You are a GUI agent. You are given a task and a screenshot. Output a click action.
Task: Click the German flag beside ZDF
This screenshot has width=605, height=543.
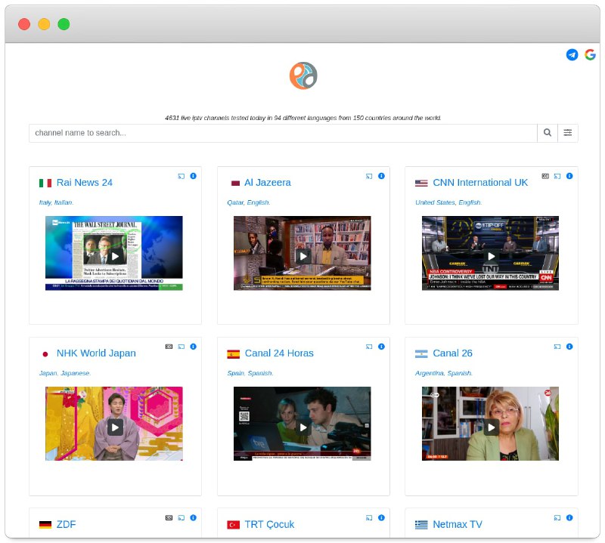pyautogui.click(x=45, y=525)
